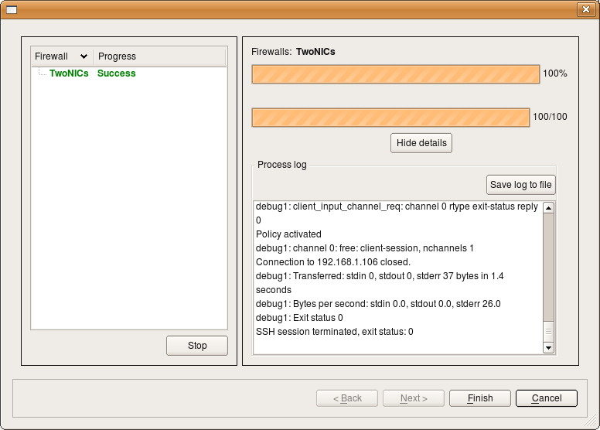Click the 'Process log' group label
The image size is (600, 430).
[x=282, y=165]
